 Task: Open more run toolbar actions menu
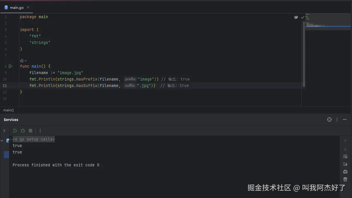click(x=40, y=131)
